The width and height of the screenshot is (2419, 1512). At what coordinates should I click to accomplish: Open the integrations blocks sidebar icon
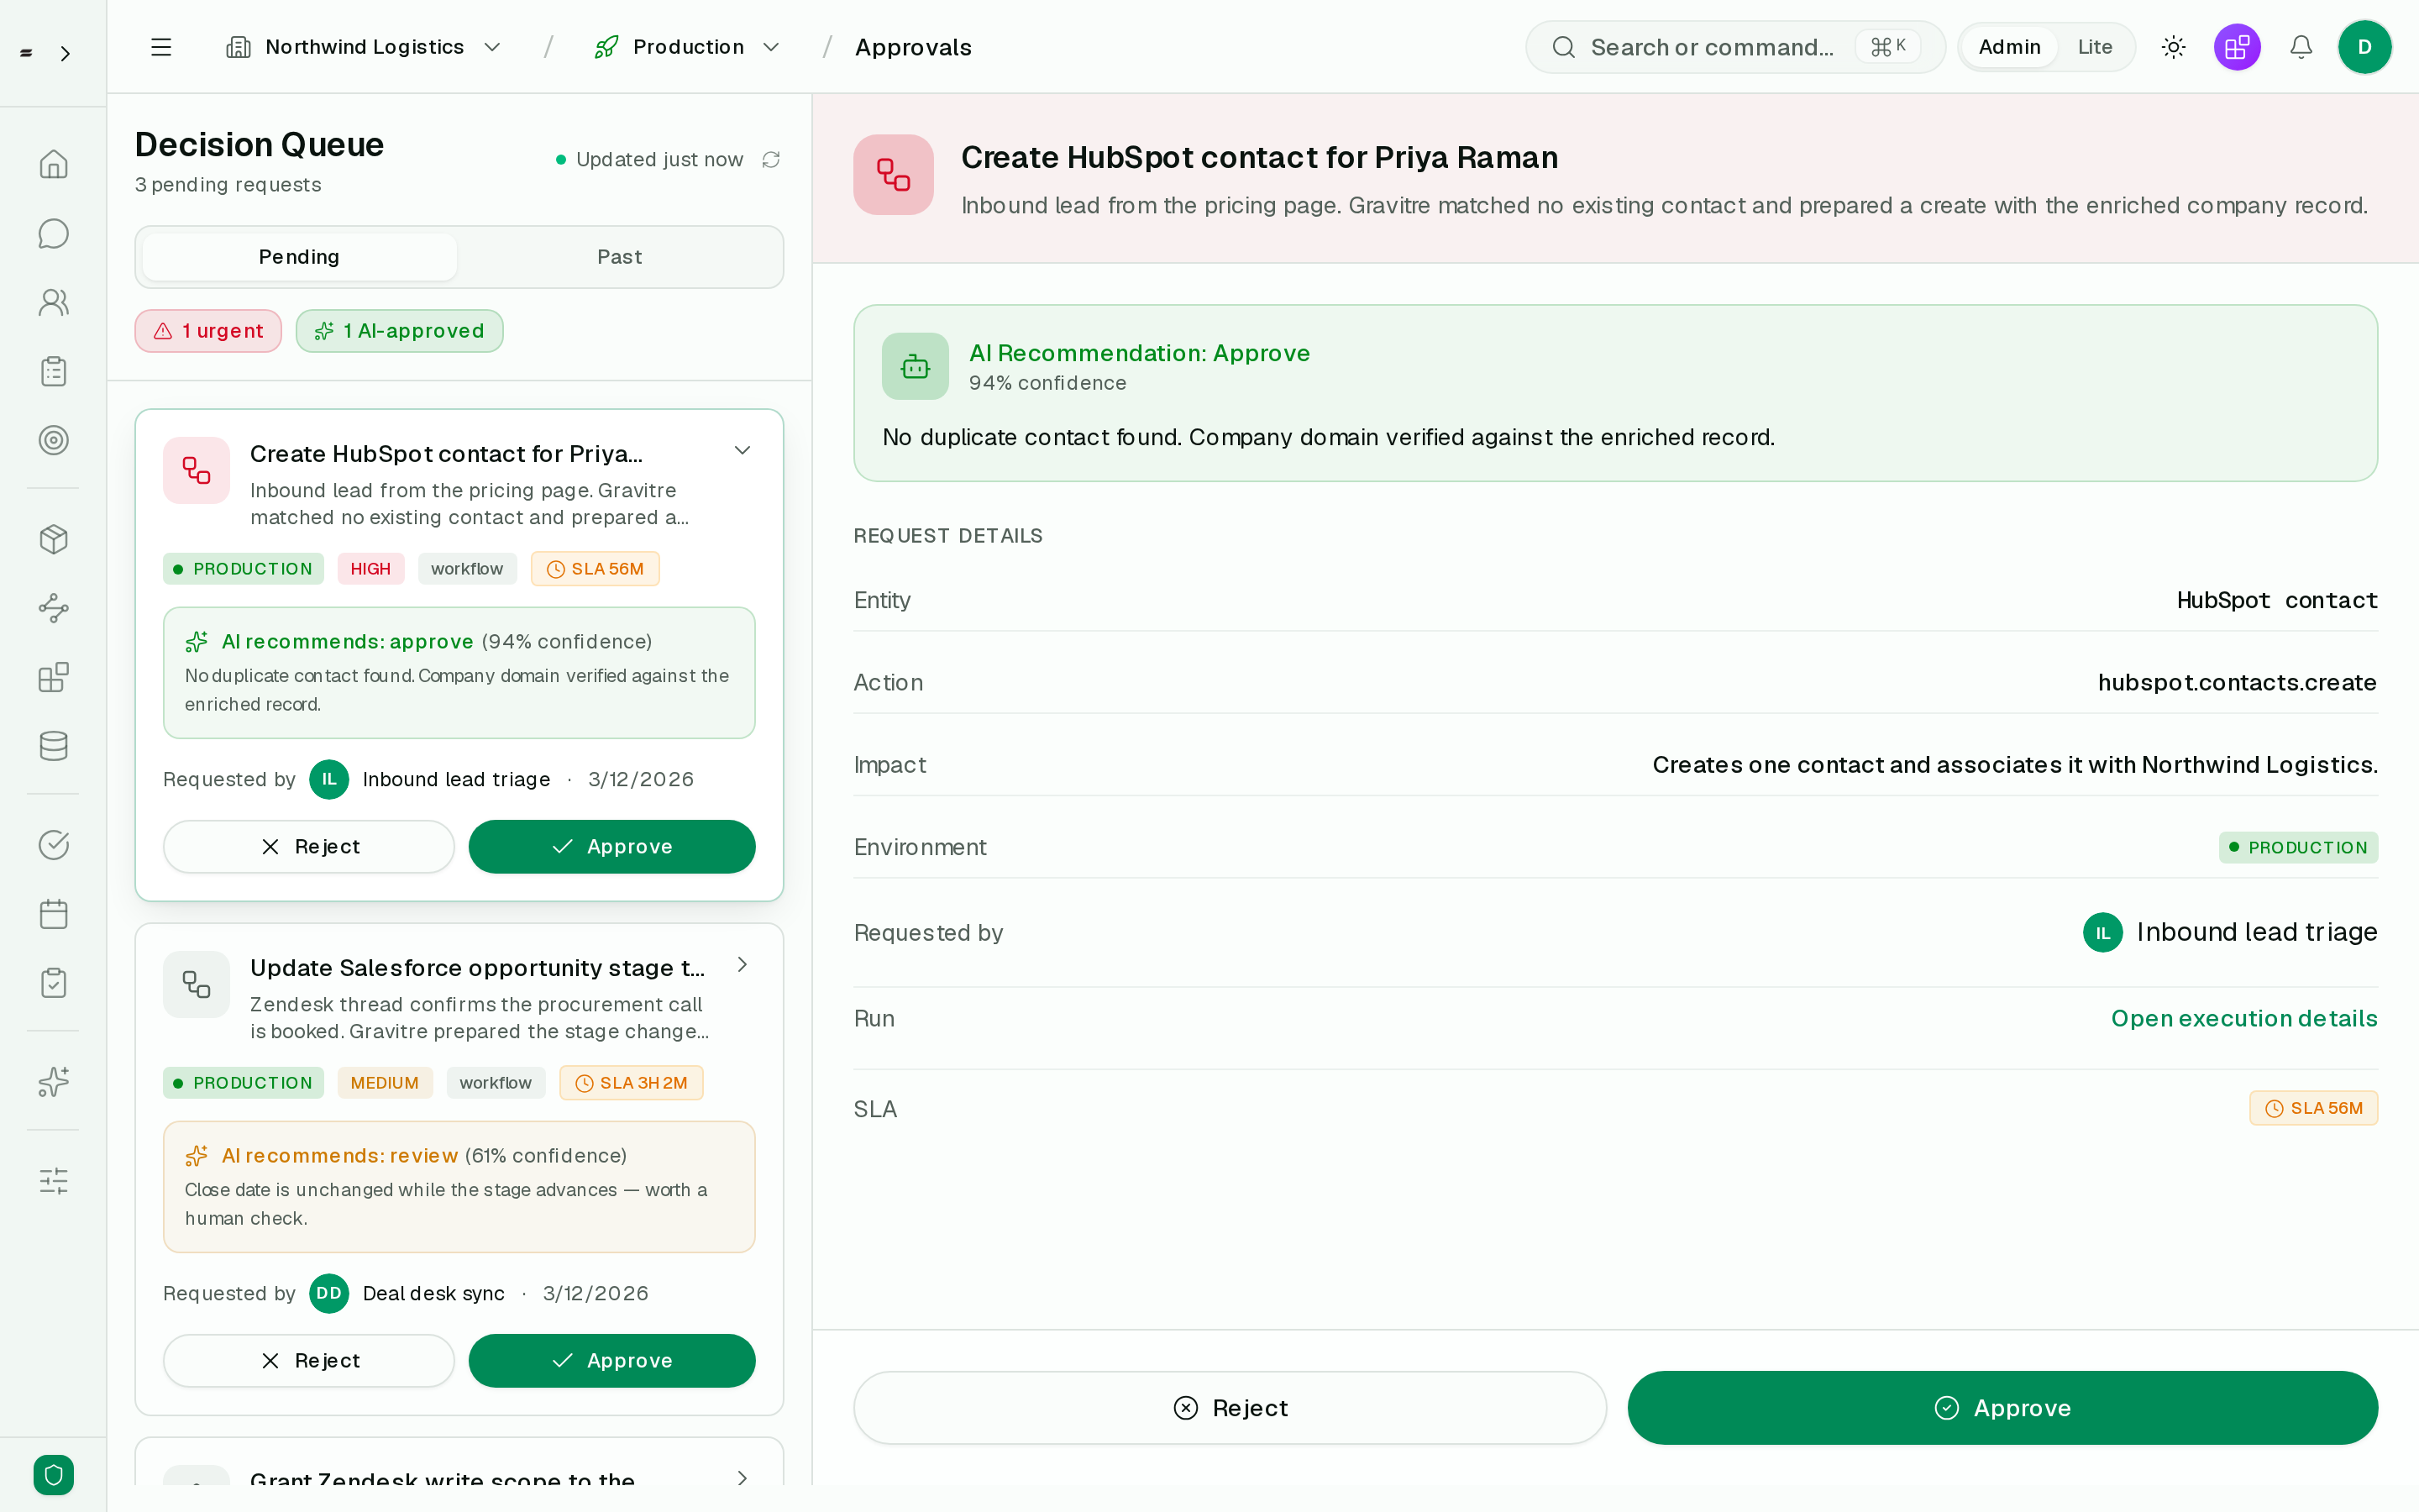[x=53, y=677]
